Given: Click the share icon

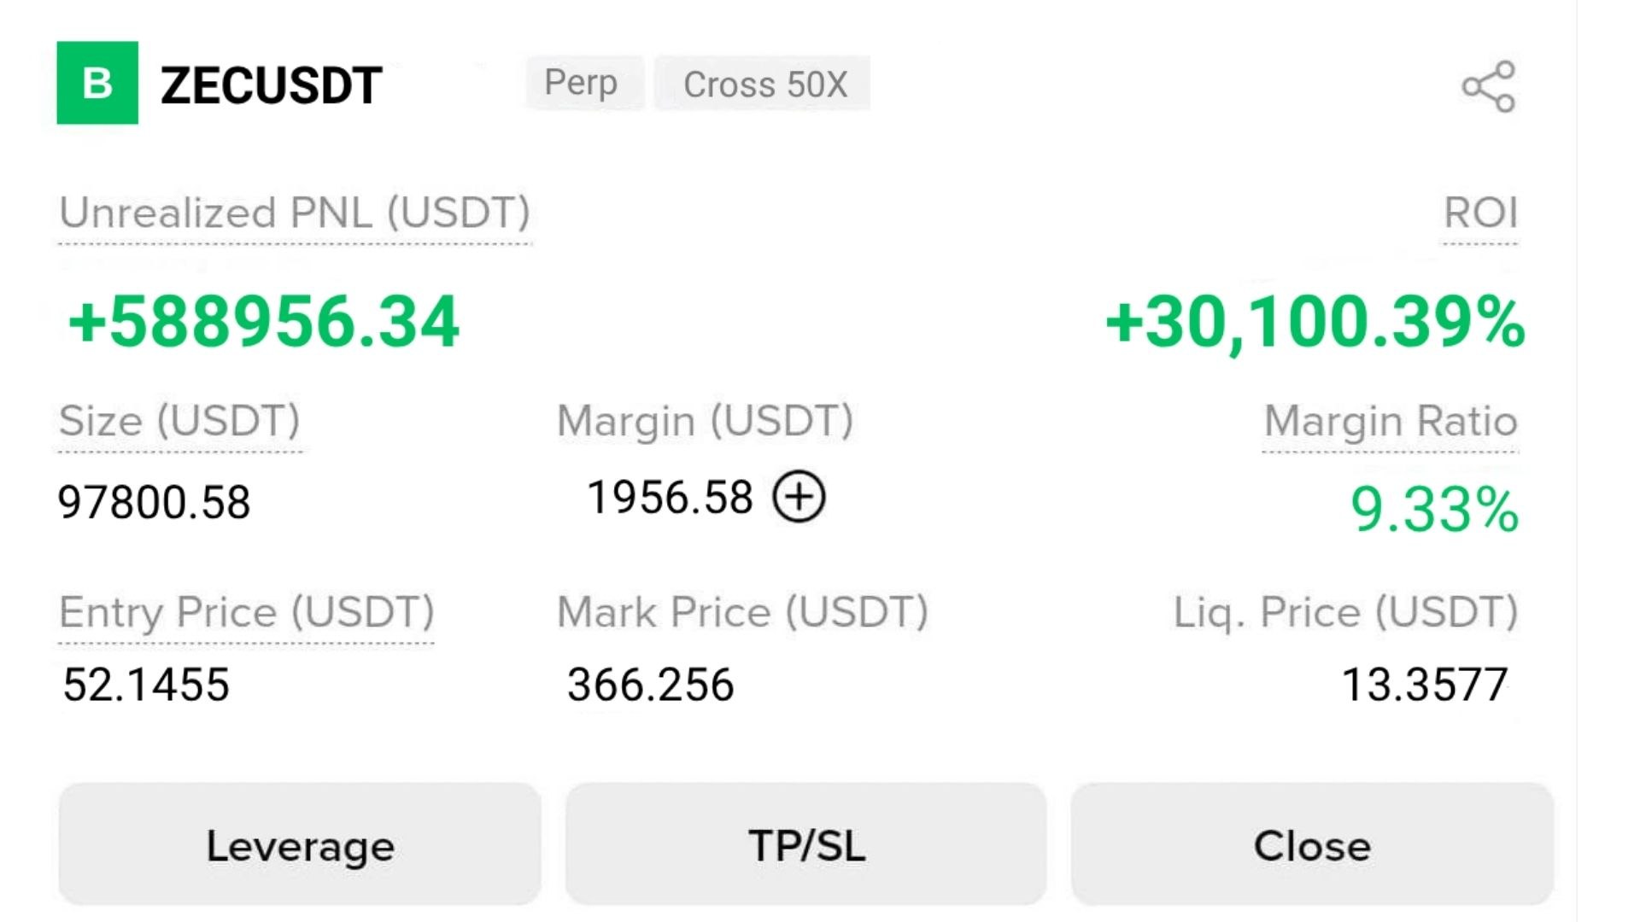Looking at the screenshot, I should point(1489,86).
